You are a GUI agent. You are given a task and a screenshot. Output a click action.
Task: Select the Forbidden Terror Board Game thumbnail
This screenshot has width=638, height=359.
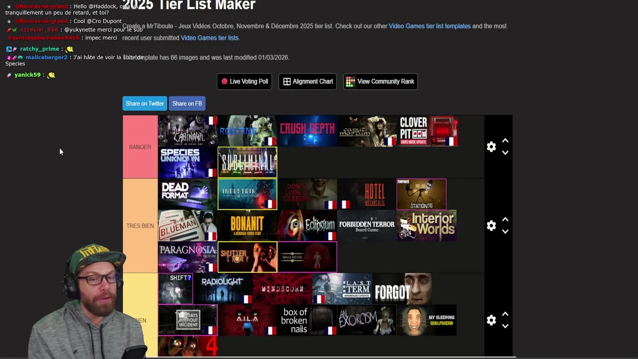pos(367,225)
